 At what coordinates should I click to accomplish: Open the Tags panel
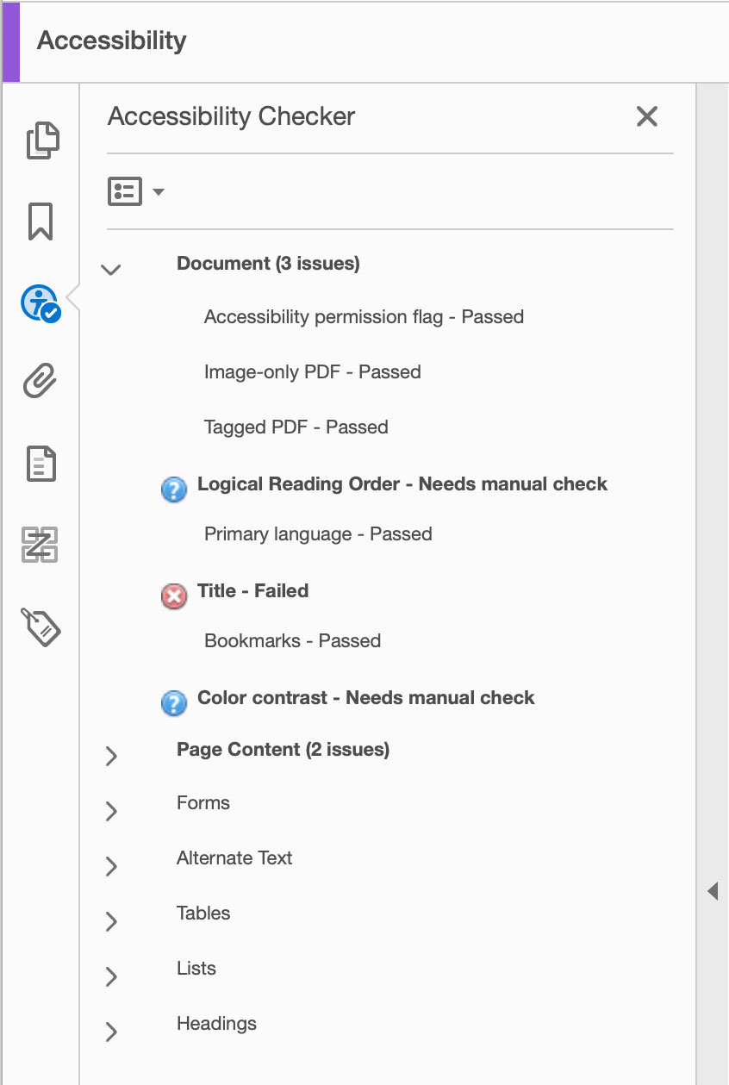(40, 627)
